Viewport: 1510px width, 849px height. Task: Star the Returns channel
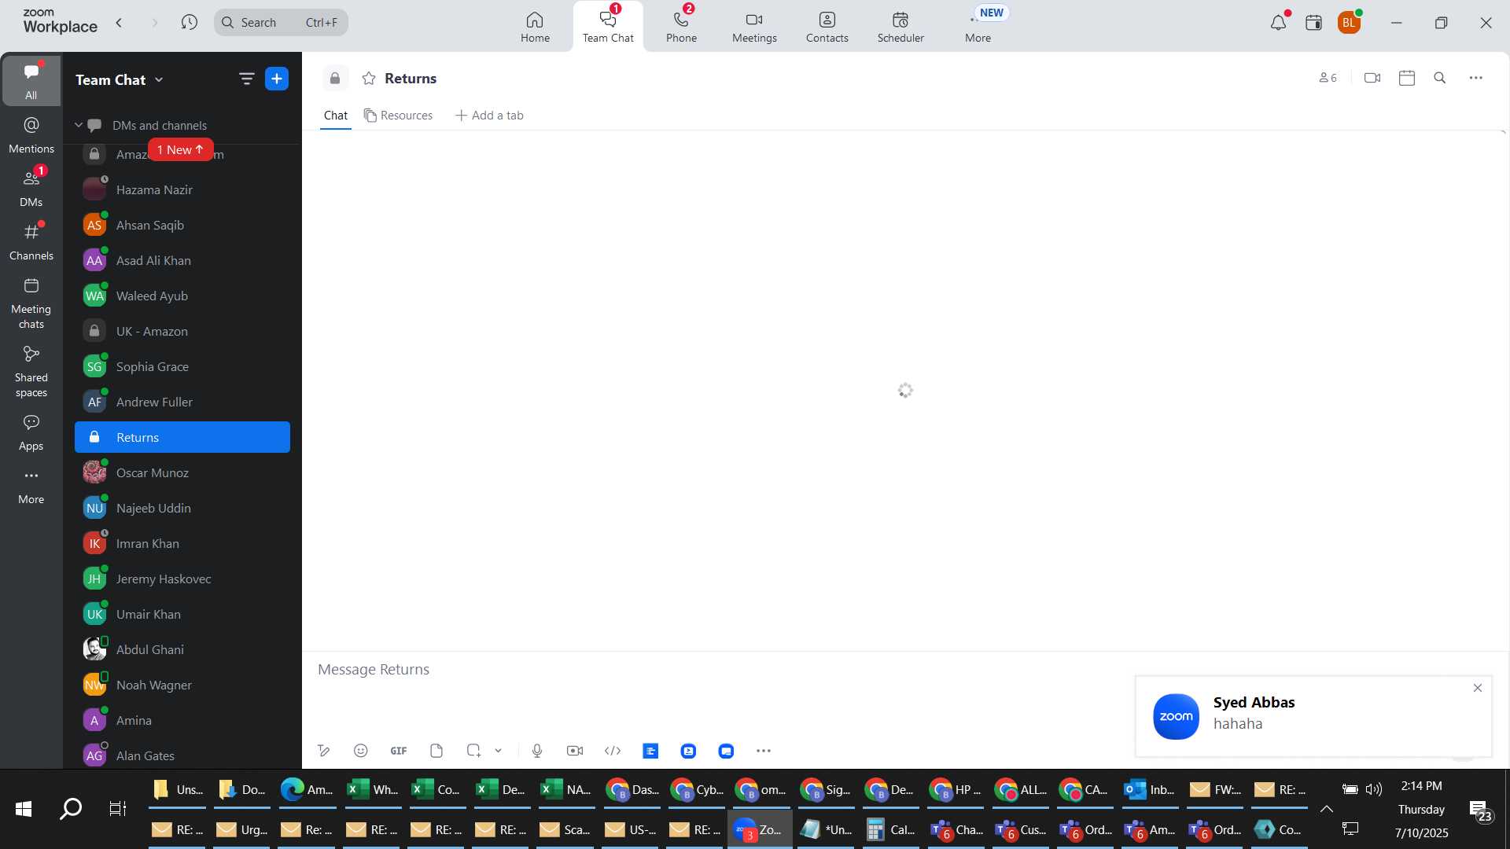click(x=369, y=78)
